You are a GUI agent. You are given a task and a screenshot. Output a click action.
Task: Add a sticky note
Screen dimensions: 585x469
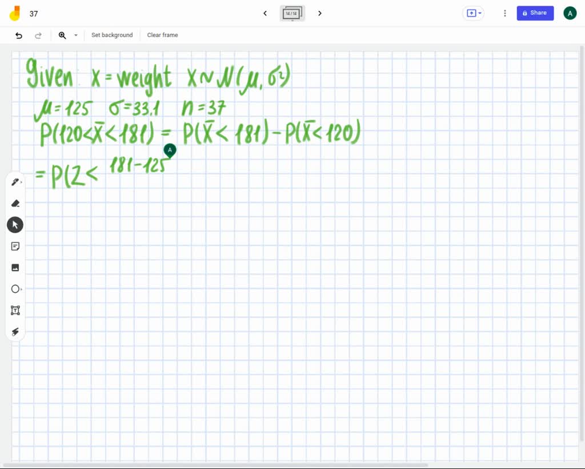coord(15,247)
